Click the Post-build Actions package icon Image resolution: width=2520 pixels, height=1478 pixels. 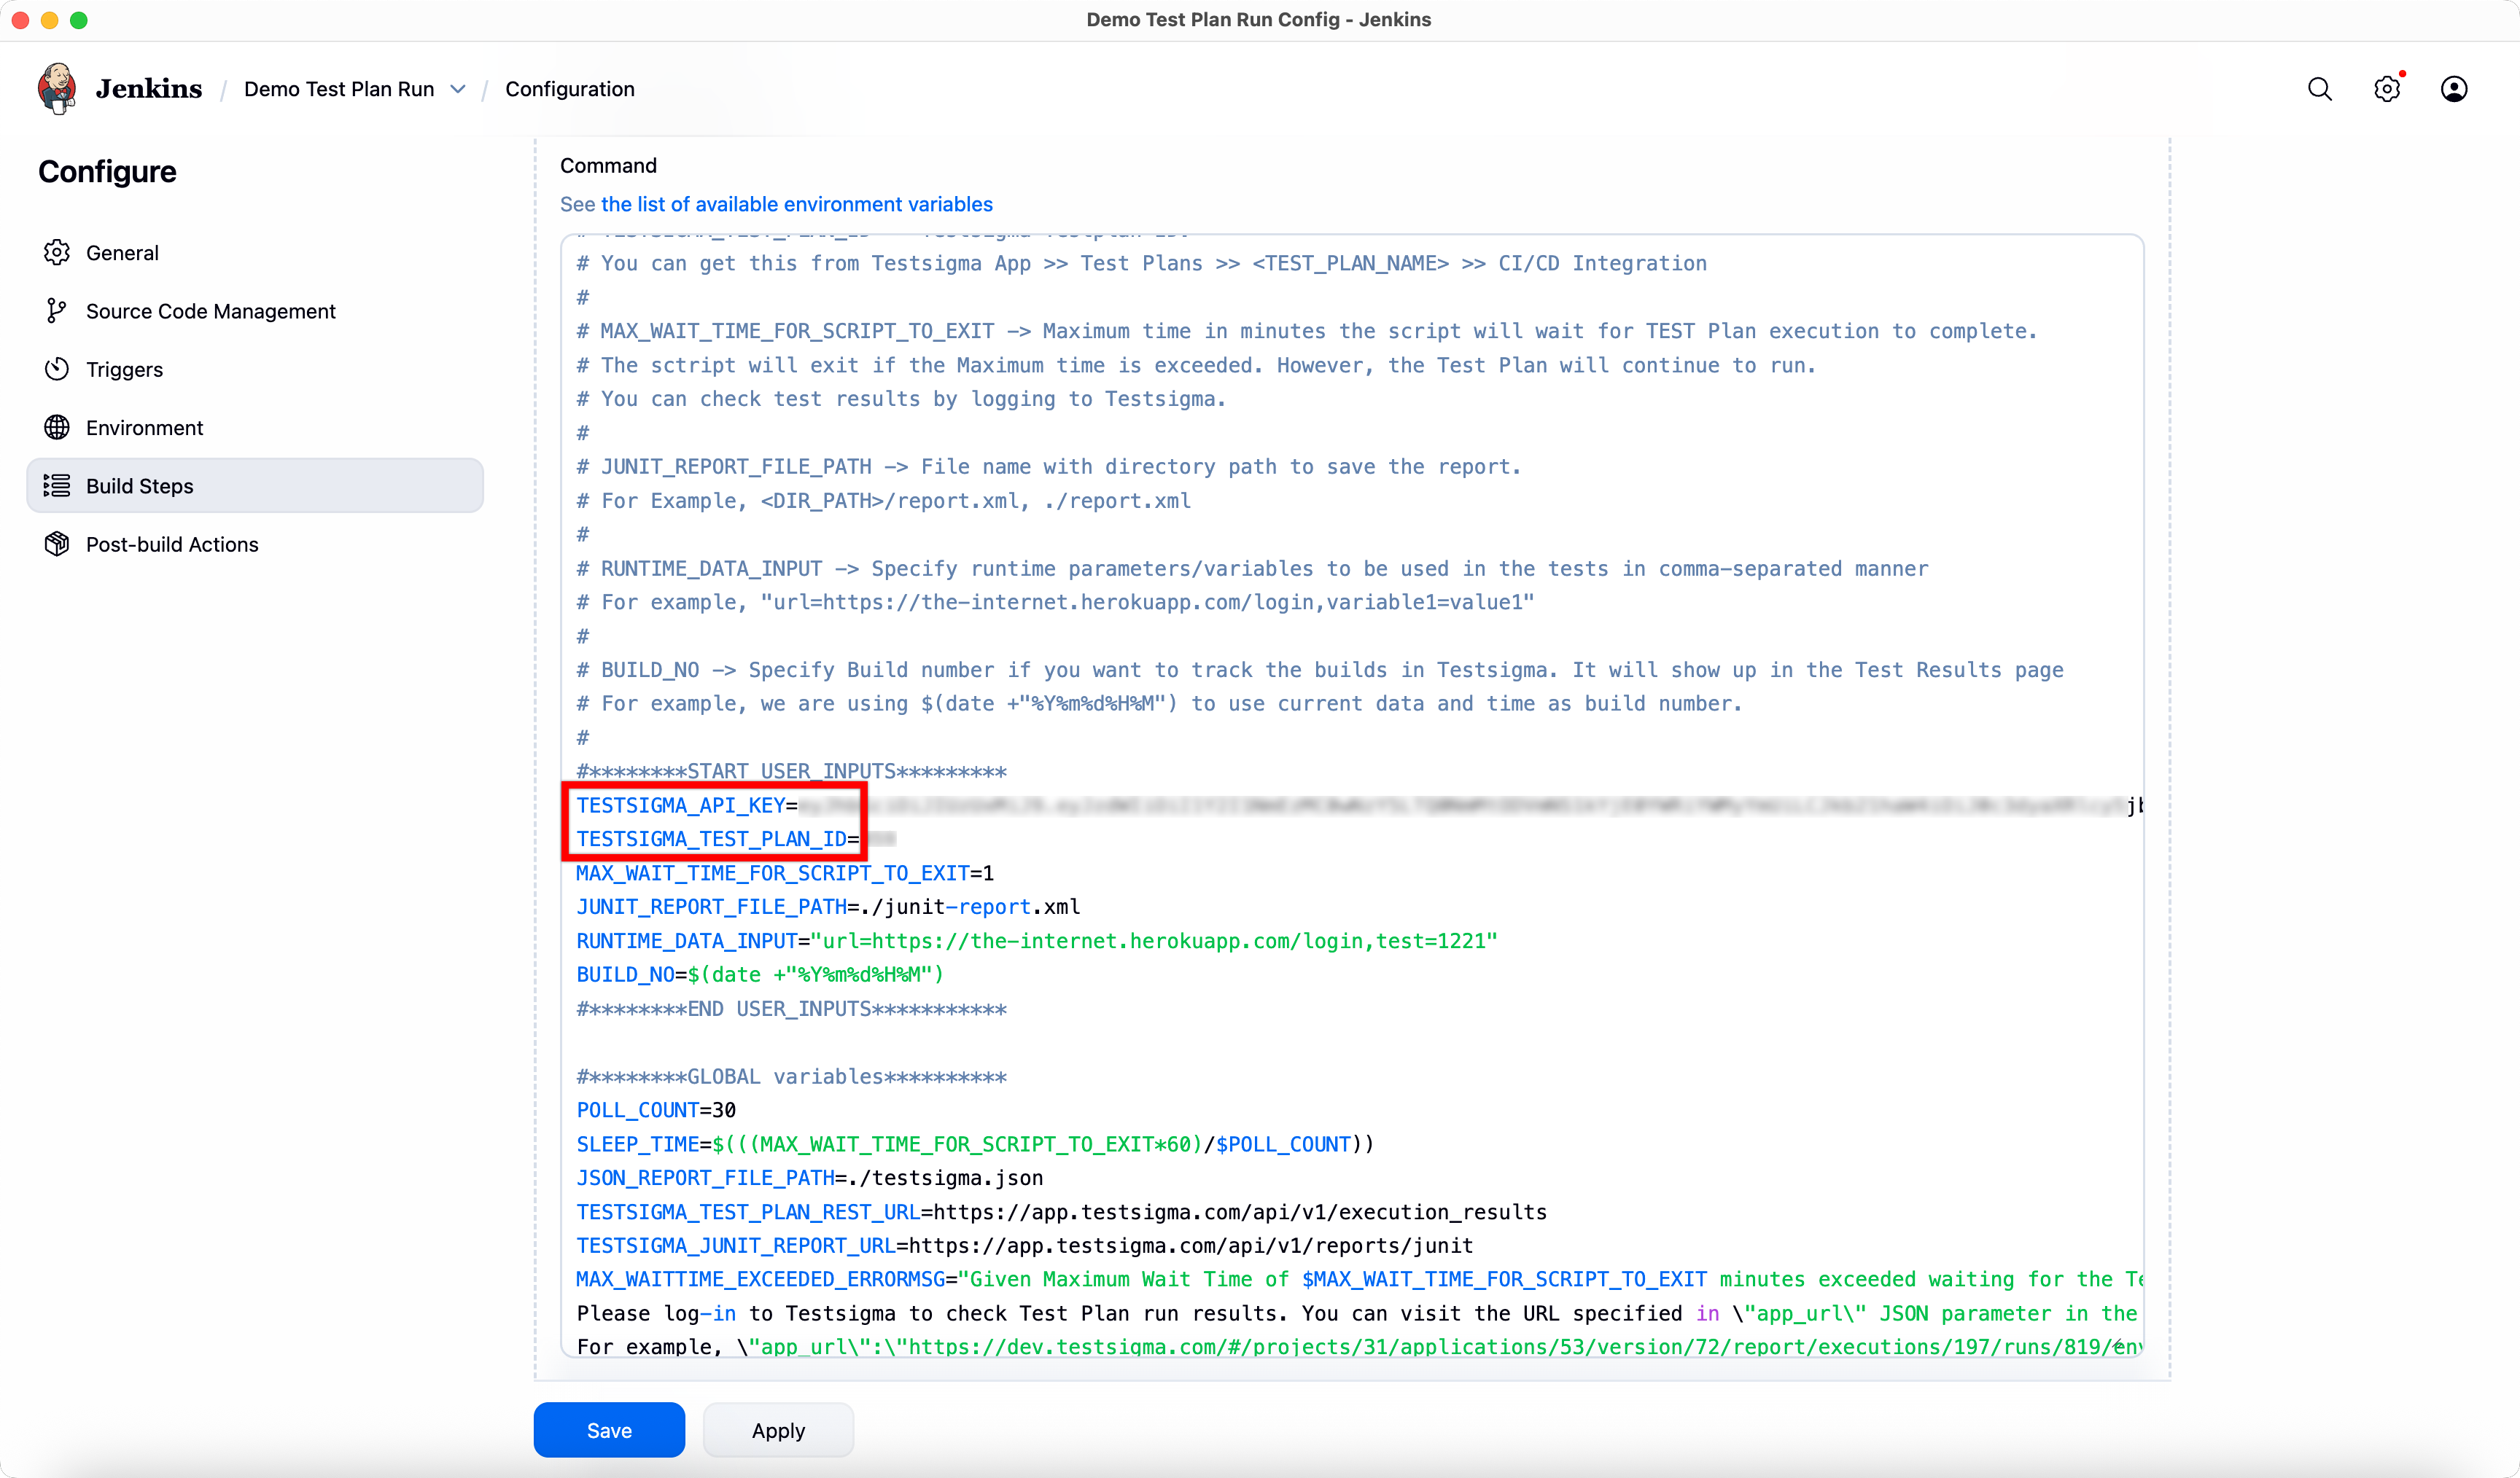click(x=57, y=544)
